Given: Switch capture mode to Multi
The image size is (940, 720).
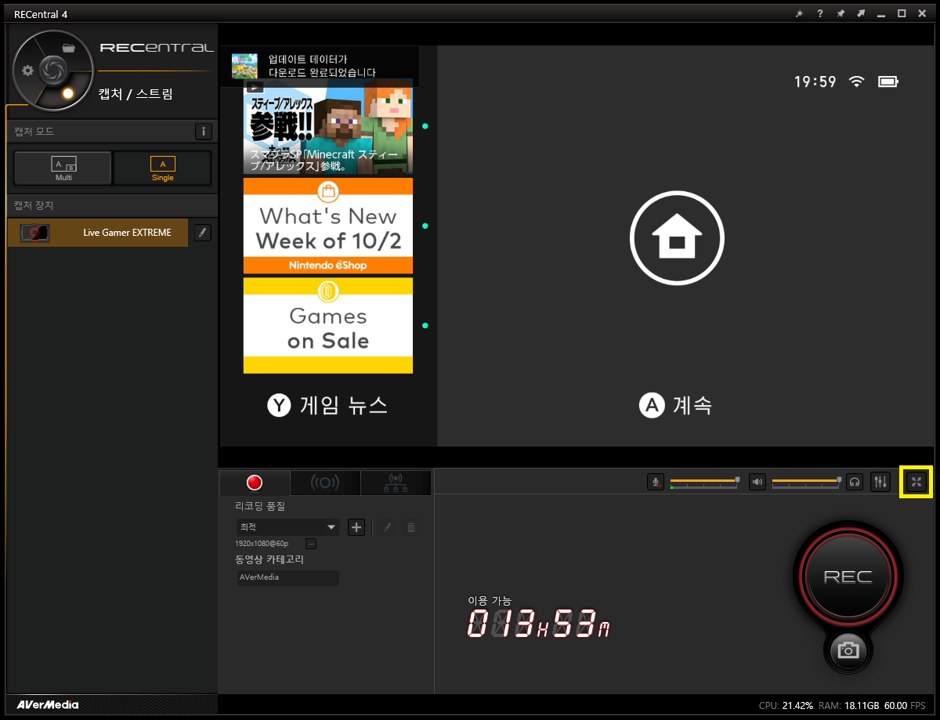Looking at the screenshot, I should click(63, 168).
